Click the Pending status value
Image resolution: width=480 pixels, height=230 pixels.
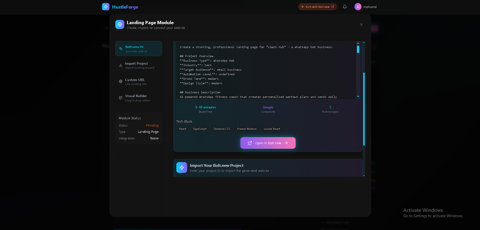[152, 125]
